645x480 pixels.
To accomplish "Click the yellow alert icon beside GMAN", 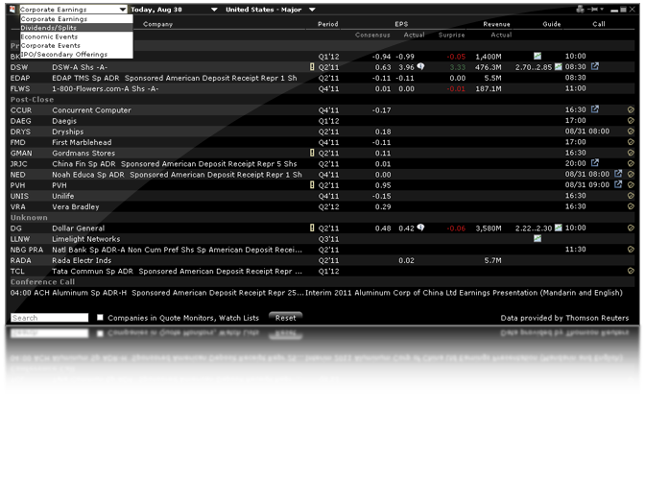I will pos(312,153).
